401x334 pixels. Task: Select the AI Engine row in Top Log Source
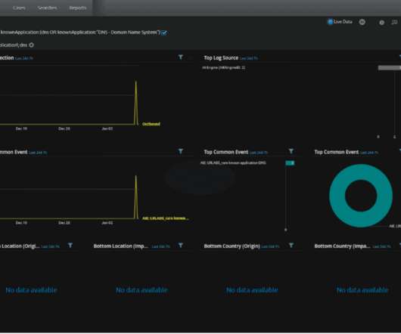point(224,68)
